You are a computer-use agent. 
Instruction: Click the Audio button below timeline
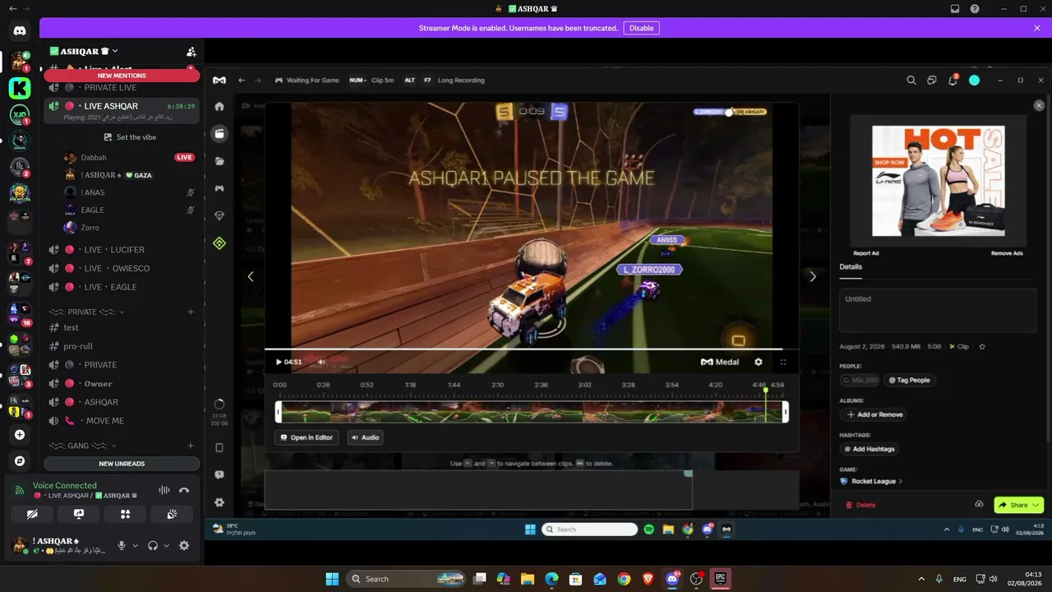pyautogui.click(x=366, y=437)
